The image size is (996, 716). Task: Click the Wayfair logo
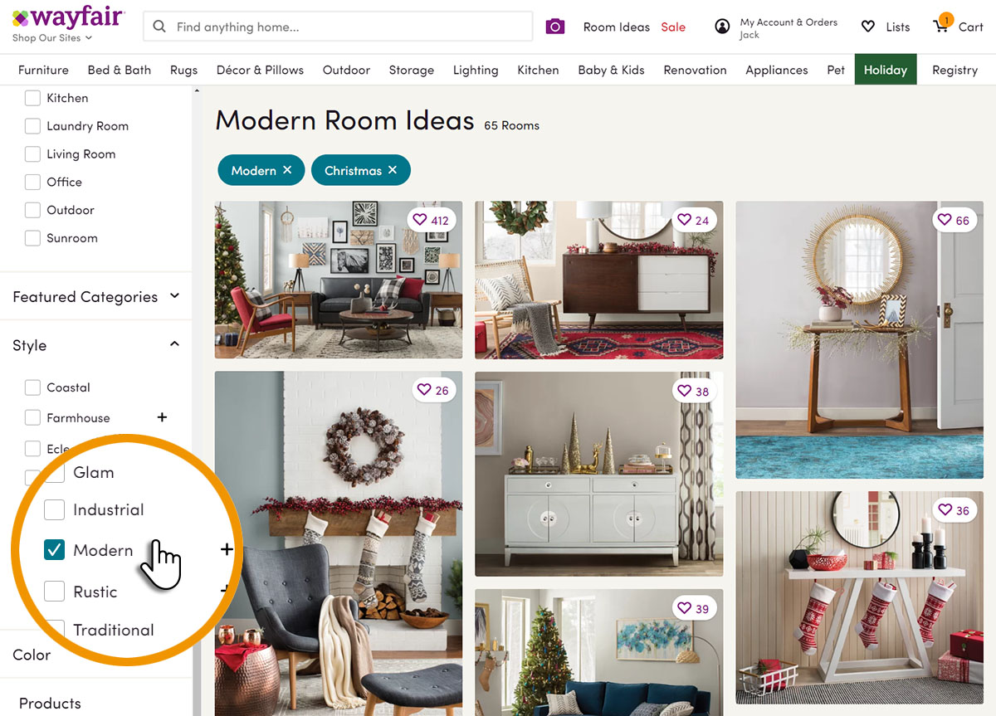(67, 17)
